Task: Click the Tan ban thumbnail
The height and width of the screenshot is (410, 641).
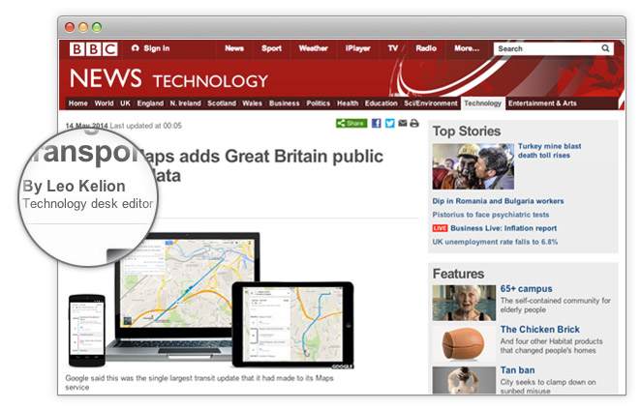Action: 464,380
